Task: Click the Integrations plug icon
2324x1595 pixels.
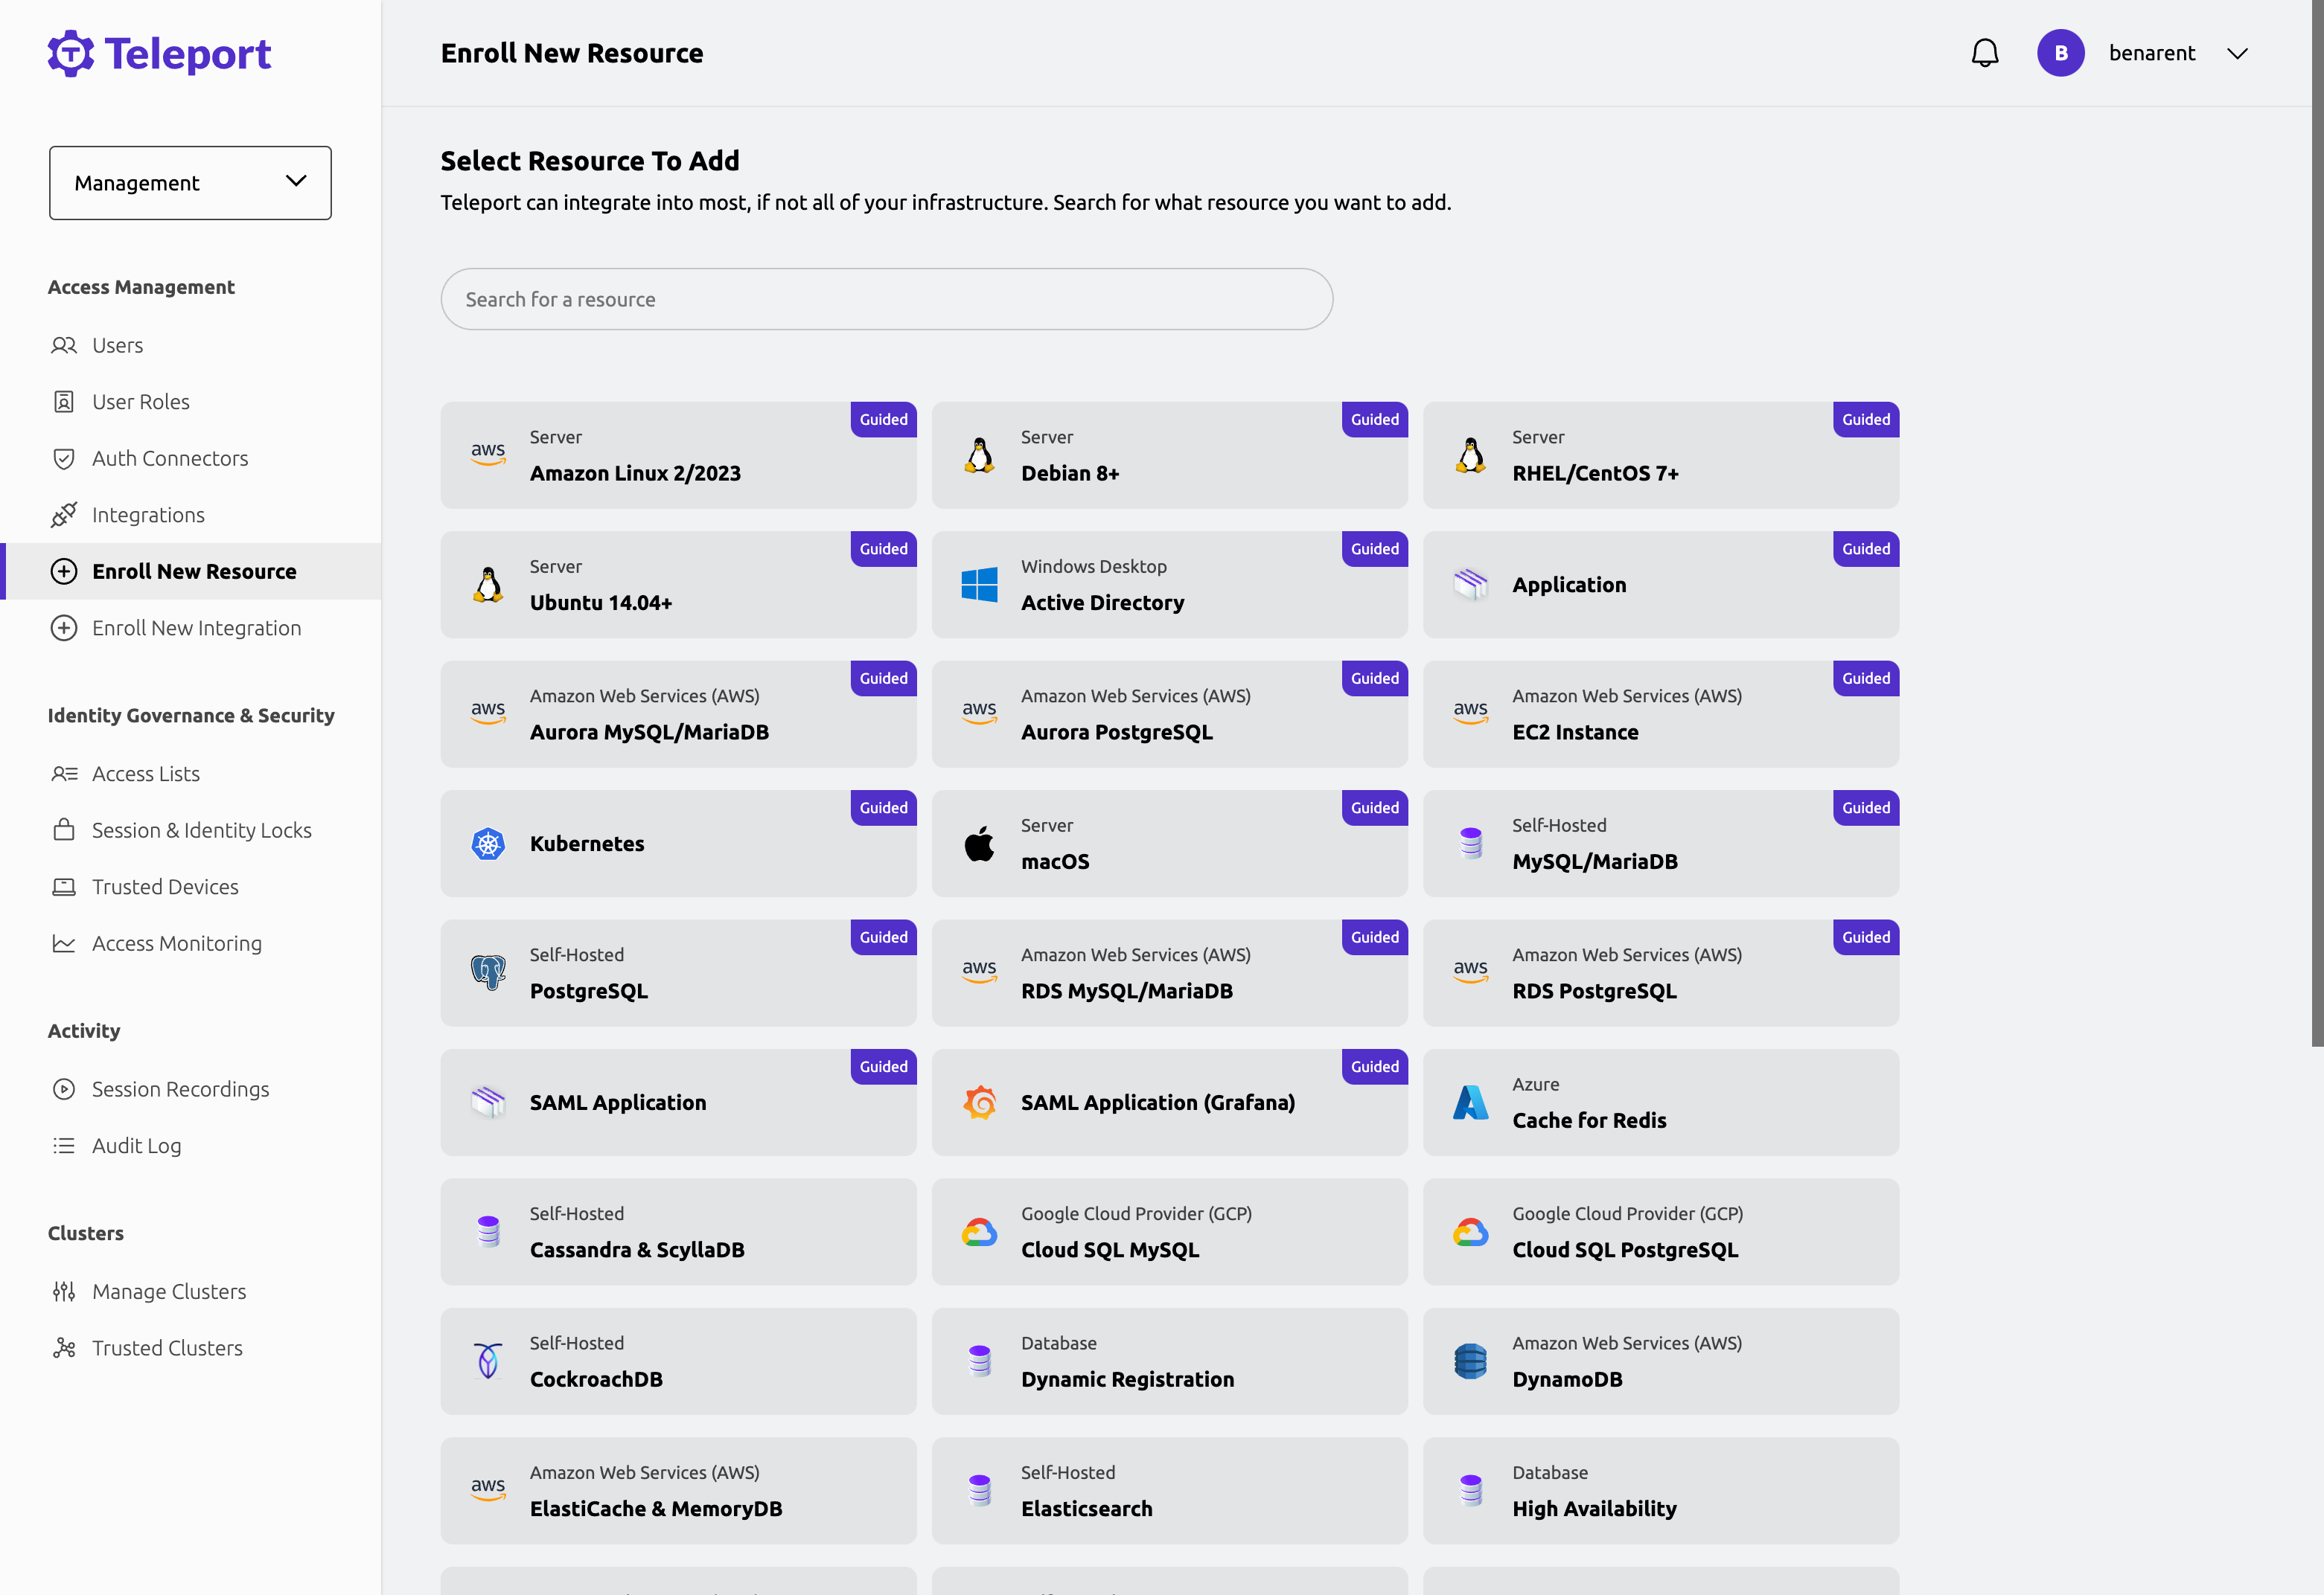Action: (x=64, y=515)
